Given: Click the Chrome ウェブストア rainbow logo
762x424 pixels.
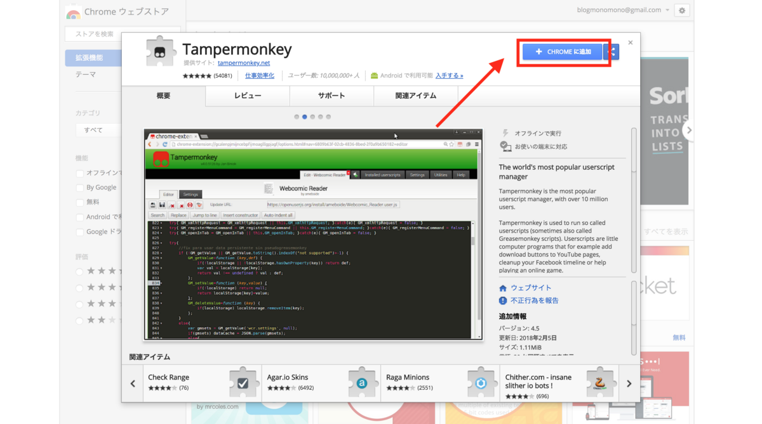Looking at the screenshot, I should pos(74,12).
